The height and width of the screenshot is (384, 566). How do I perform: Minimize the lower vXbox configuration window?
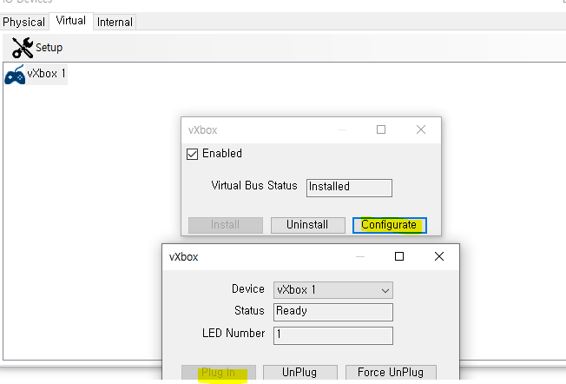point(360,256)
